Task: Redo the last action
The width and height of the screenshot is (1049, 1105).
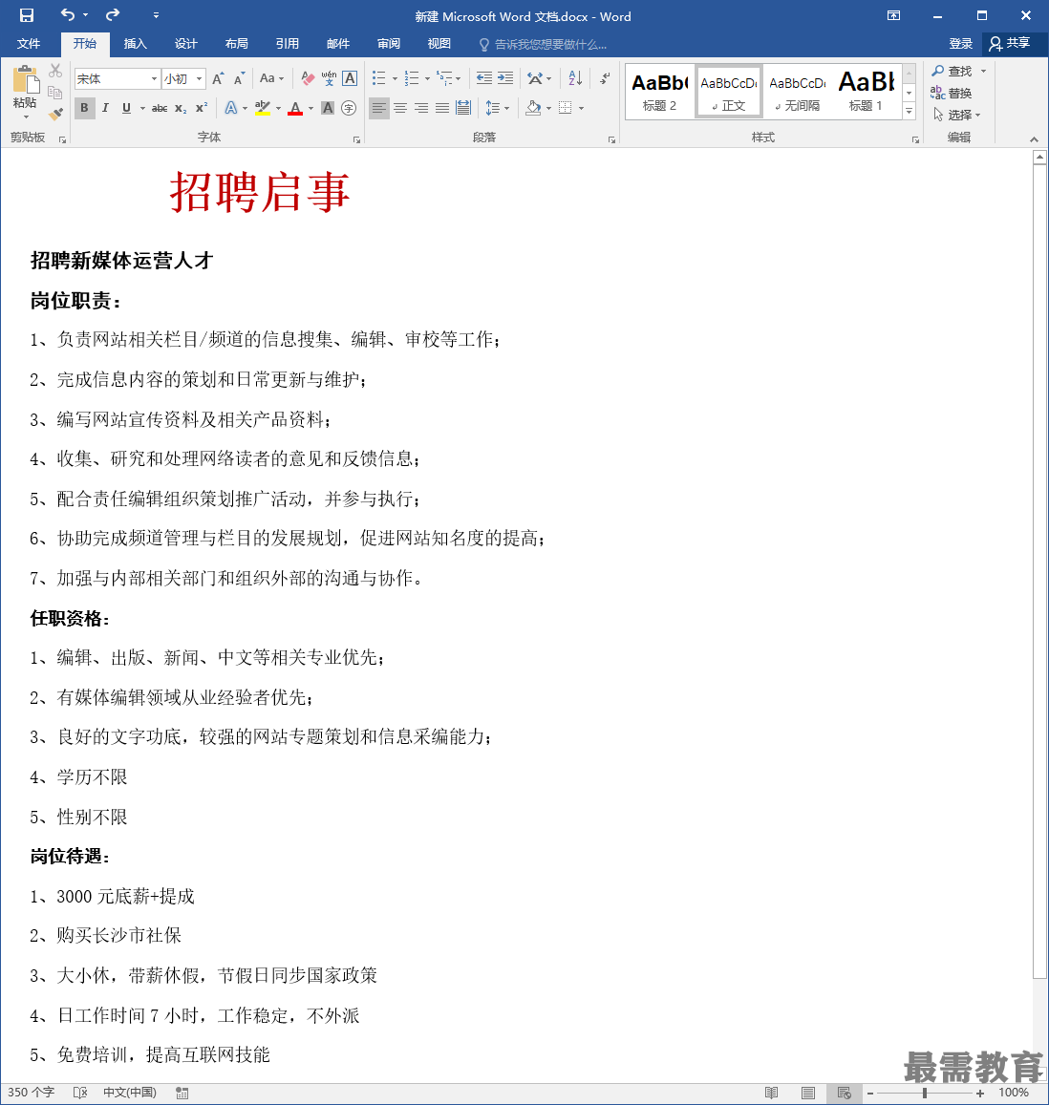Action: pos(113,14)
